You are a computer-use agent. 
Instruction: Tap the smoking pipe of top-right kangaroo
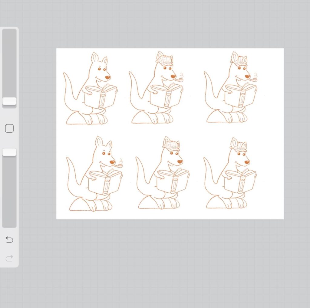tap(255, 80)
